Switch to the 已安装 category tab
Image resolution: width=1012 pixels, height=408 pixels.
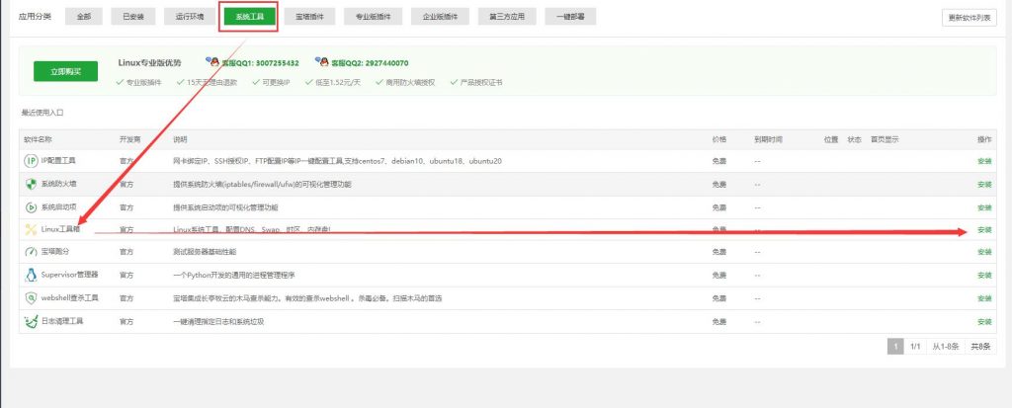133,18
